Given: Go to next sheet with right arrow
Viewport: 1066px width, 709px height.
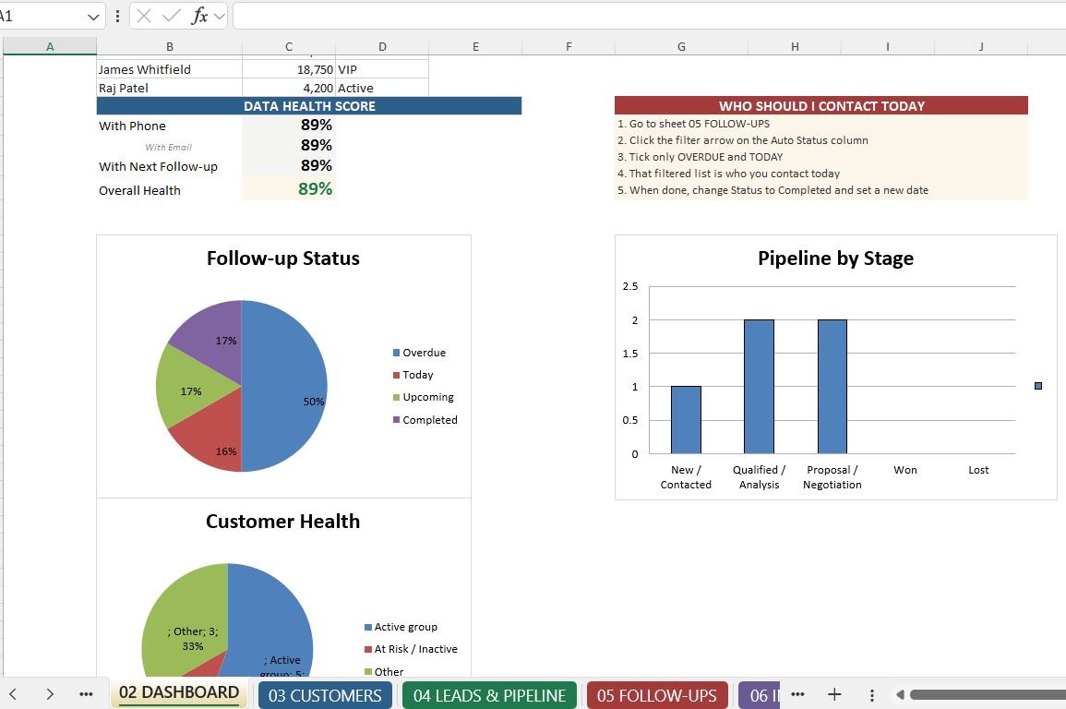Looking at the screenshot, I should click(50, 694).
